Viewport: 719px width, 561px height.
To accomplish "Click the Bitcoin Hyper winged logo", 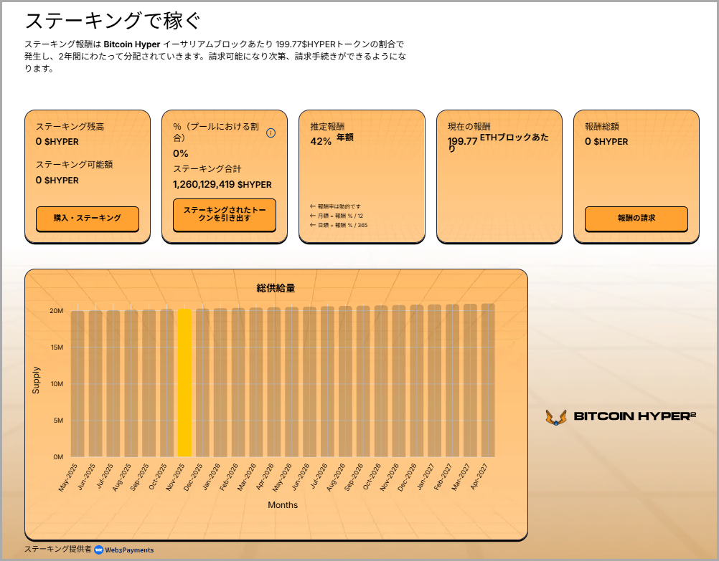I will click(x=555, y=417).
